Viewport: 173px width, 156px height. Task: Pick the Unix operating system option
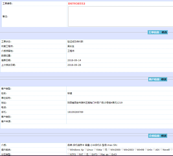point(146,149)
